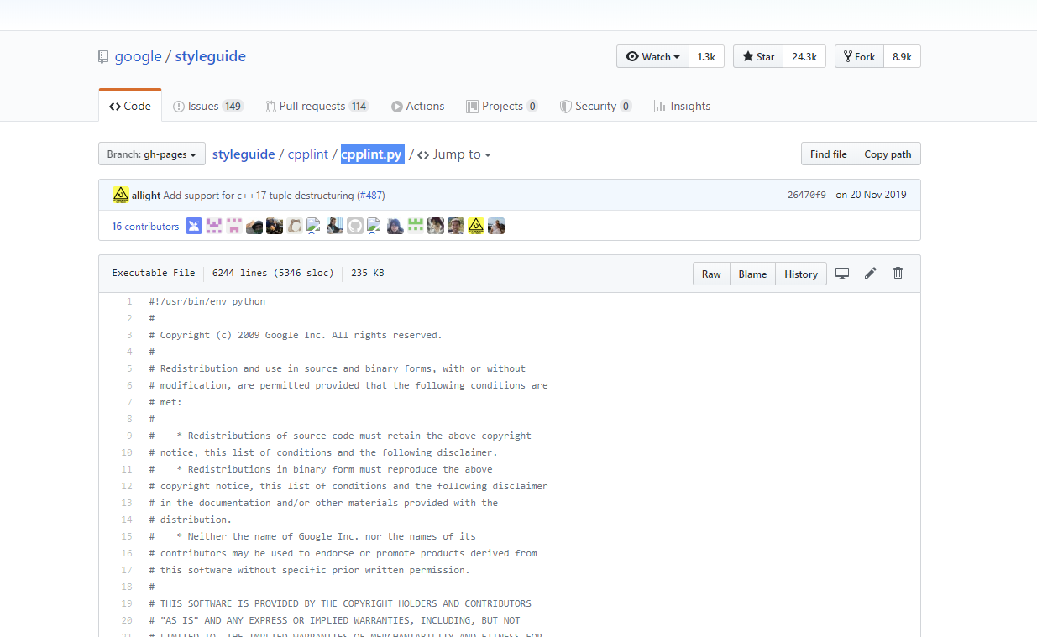
Task: Open the gray octocat contributor avatar
Action: [x=355, y=226]
